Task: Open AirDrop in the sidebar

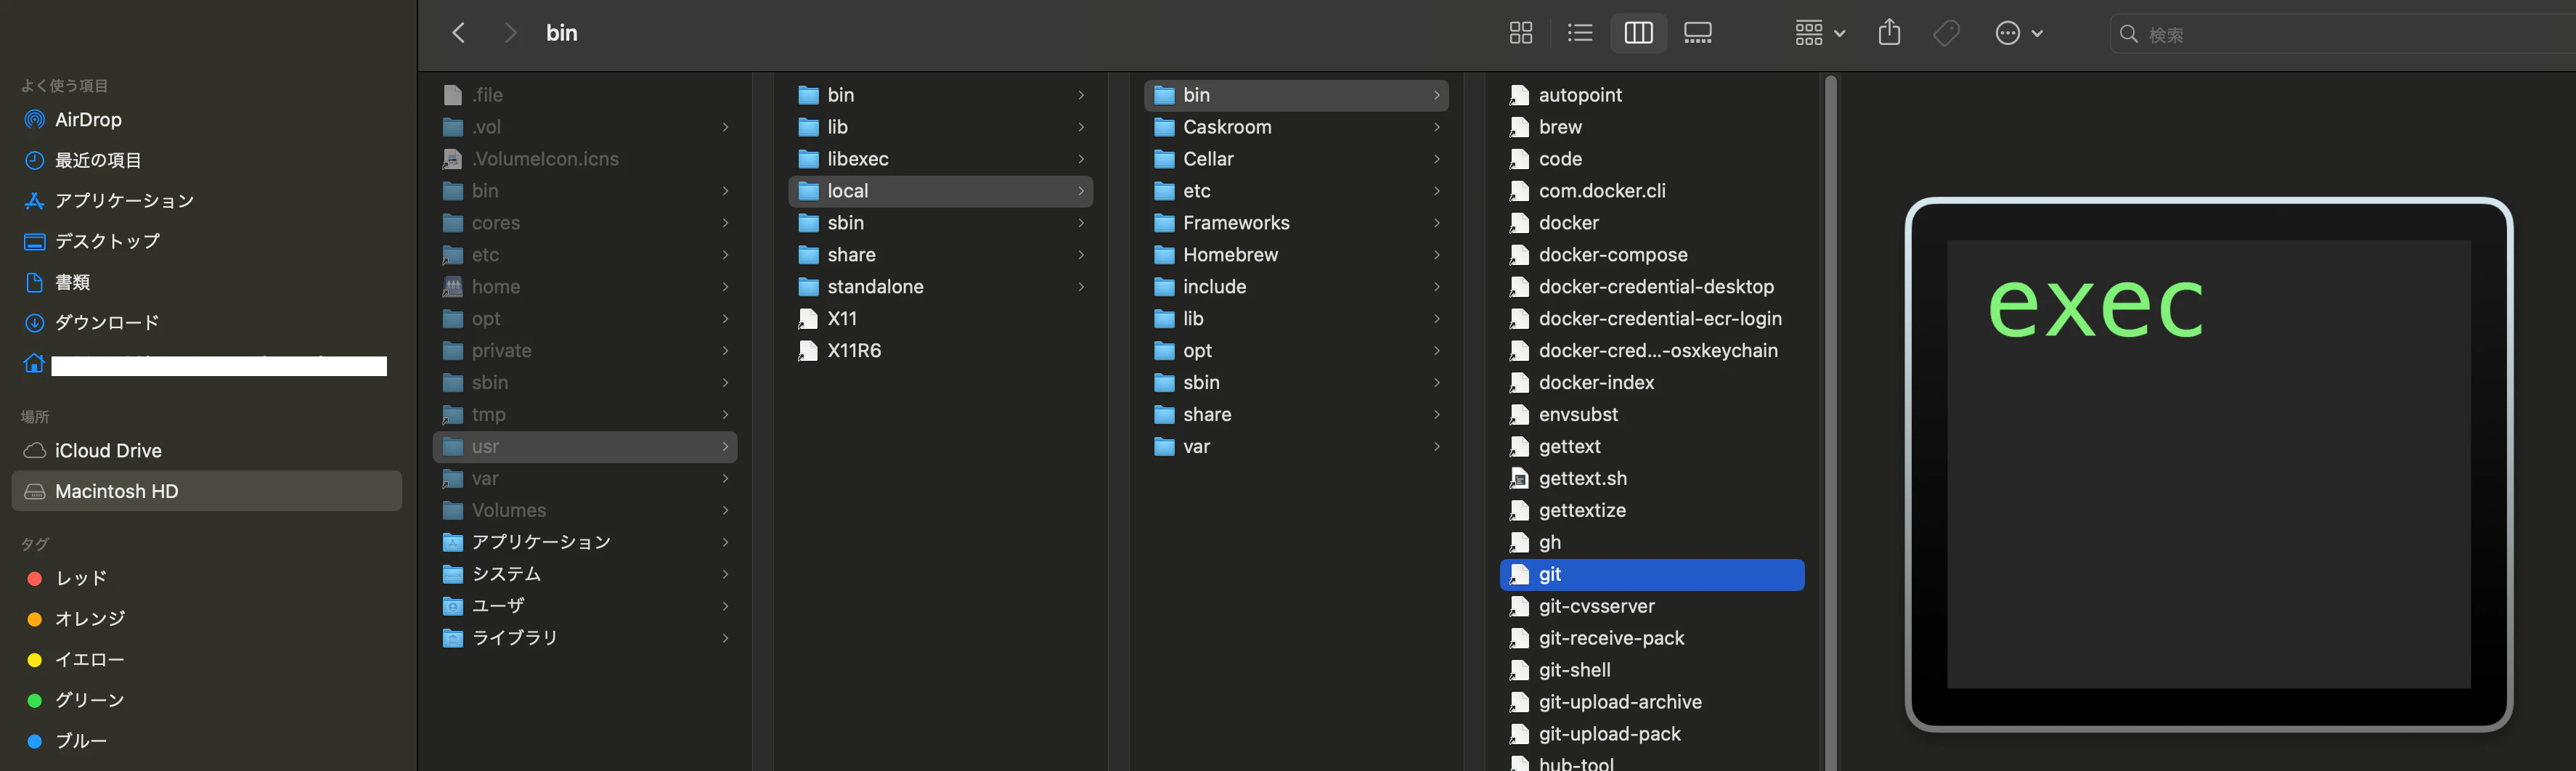Action: 88,120
